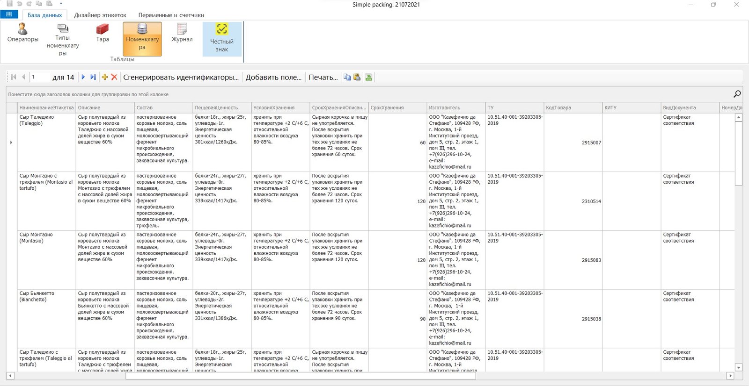Open the Операторы table
Viewport: 749px width, 386px height.
(x=22, y=34)
